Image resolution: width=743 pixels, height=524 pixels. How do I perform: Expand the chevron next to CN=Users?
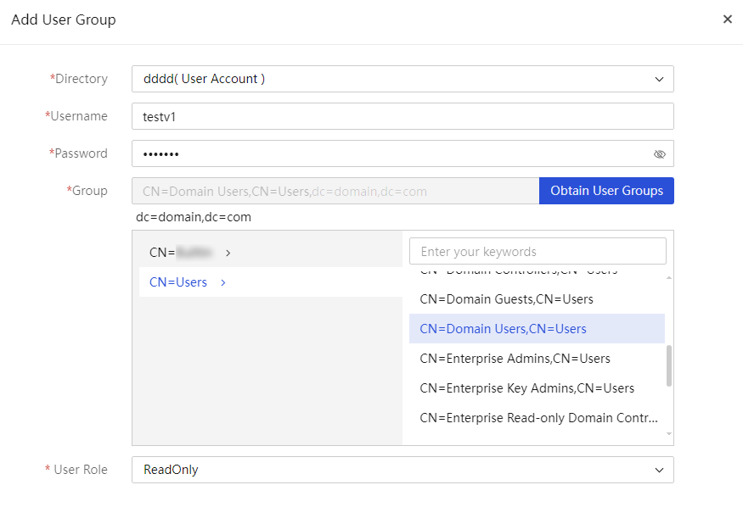[223, 282]
